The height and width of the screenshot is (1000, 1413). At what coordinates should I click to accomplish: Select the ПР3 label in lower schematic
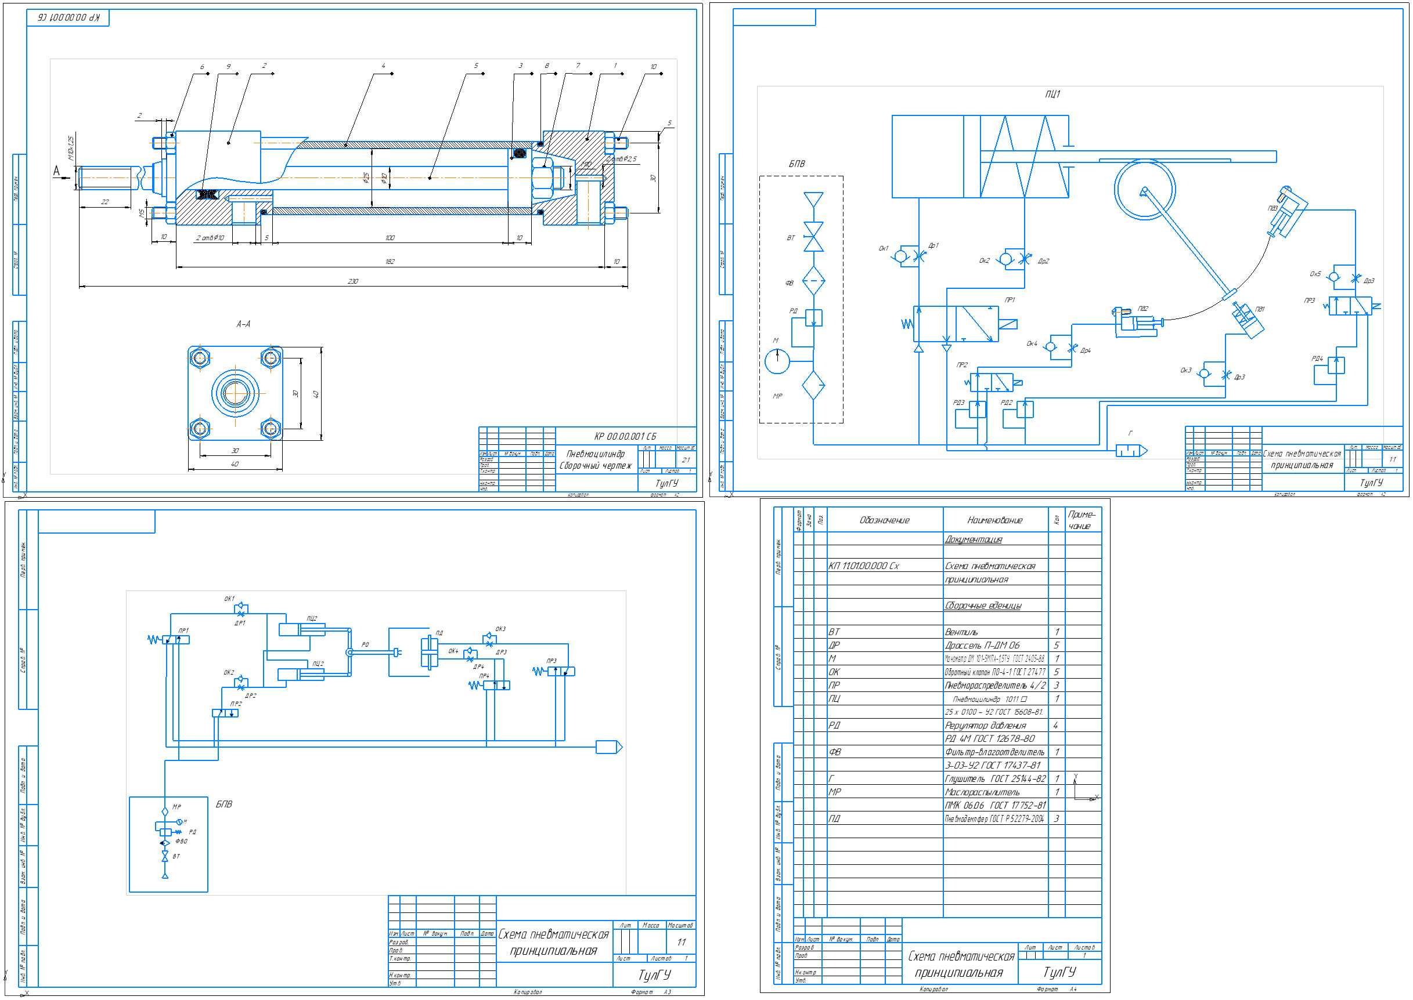pos(551,661)
